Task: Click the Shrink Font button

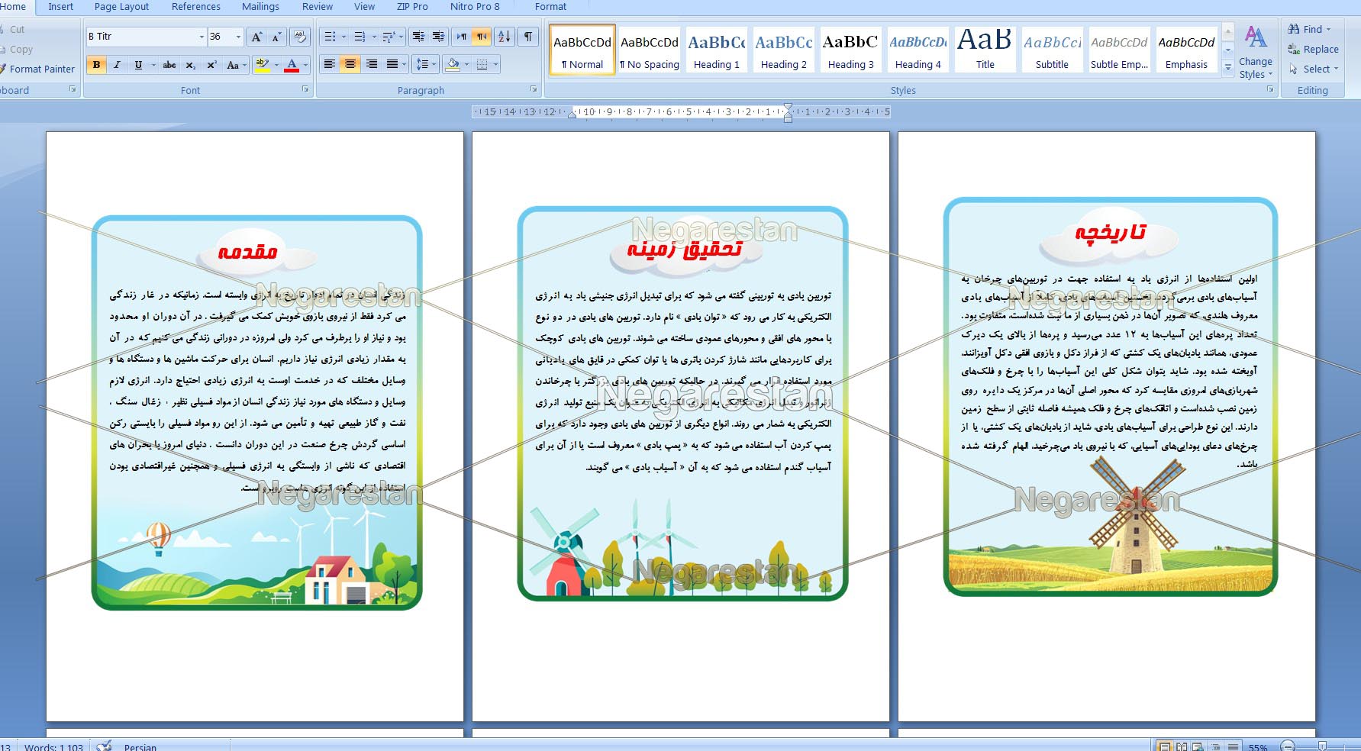Action: coord(276,37)
